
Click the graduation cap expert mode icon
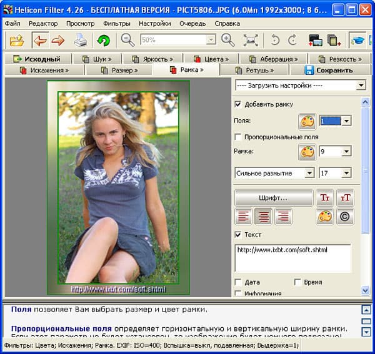click(357, 40)
